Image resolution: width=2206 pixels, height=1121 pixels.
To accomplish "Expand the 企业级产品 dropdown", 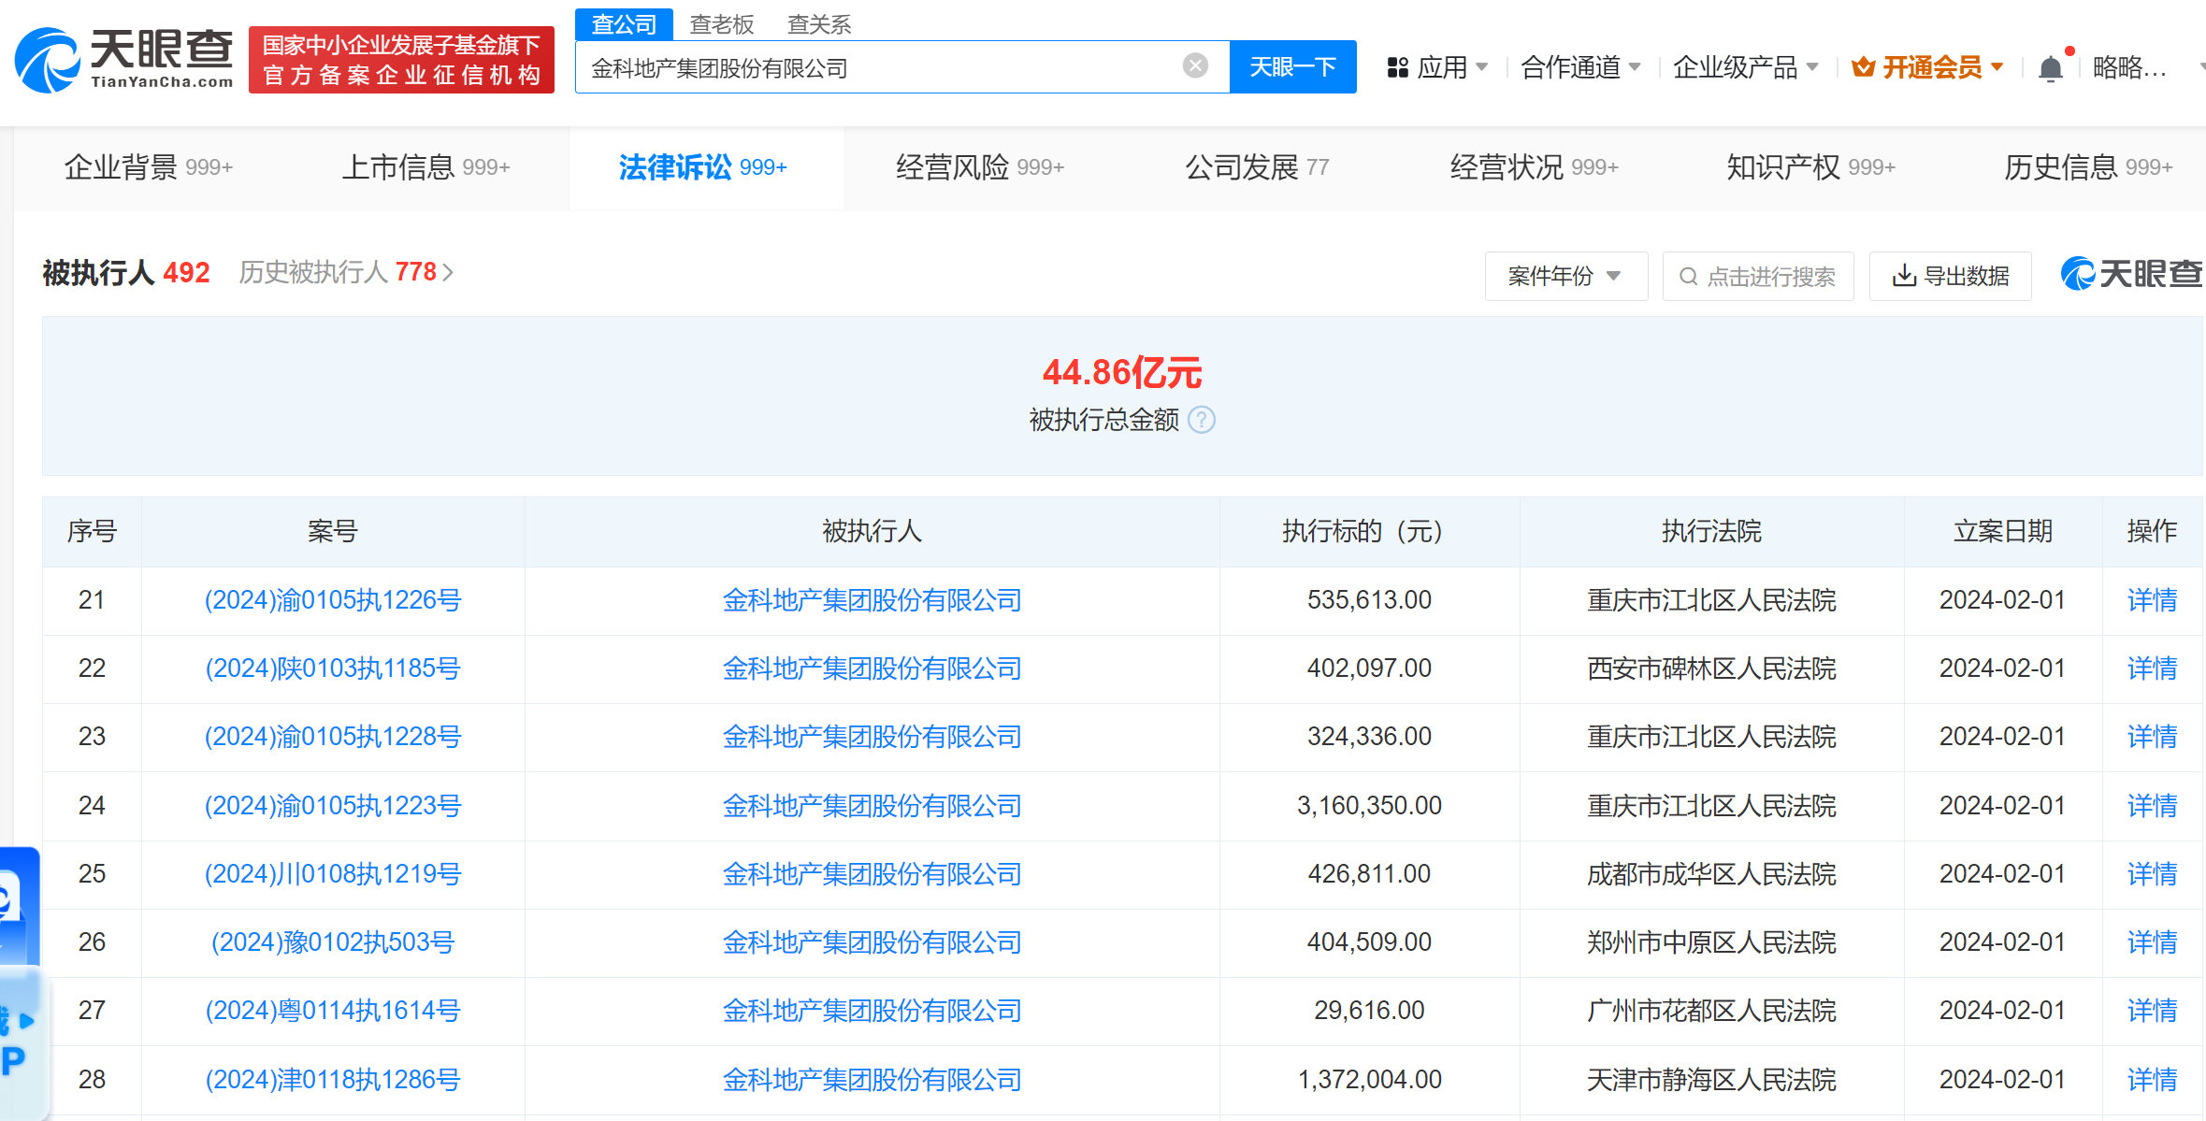I will click(x=1812, y=67).
